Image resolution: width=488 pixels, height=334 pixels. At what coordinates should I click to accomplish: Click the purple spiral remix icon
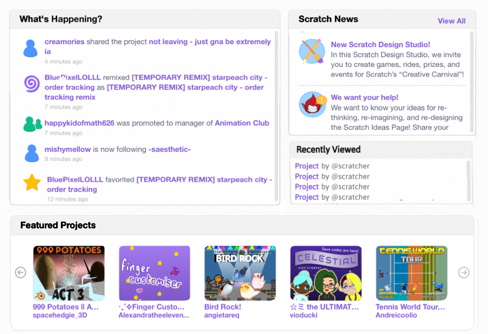tap(32, 84)
